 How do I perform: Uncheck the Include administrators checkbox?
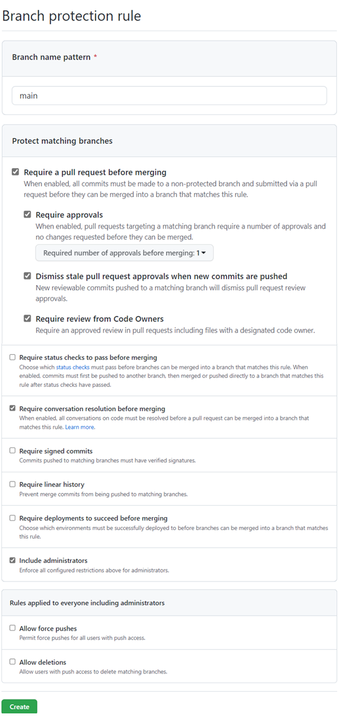[x=13, y=560]
